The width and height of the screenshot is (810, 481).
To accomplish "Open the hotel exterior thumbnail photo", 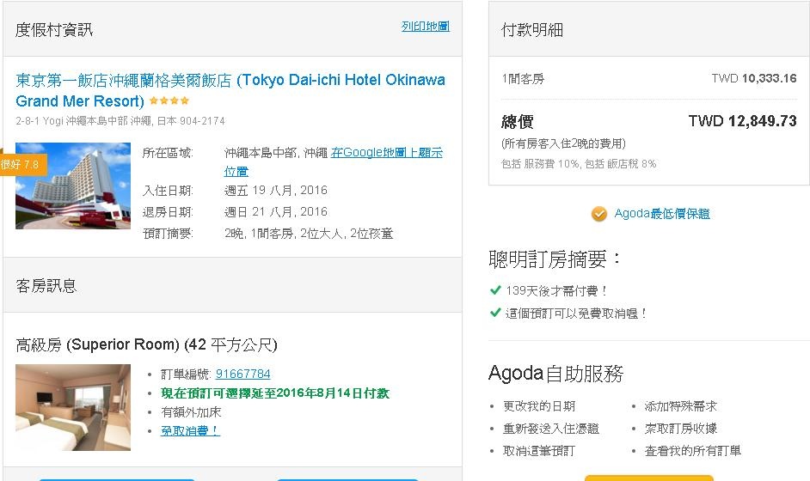I will [73, 186].
